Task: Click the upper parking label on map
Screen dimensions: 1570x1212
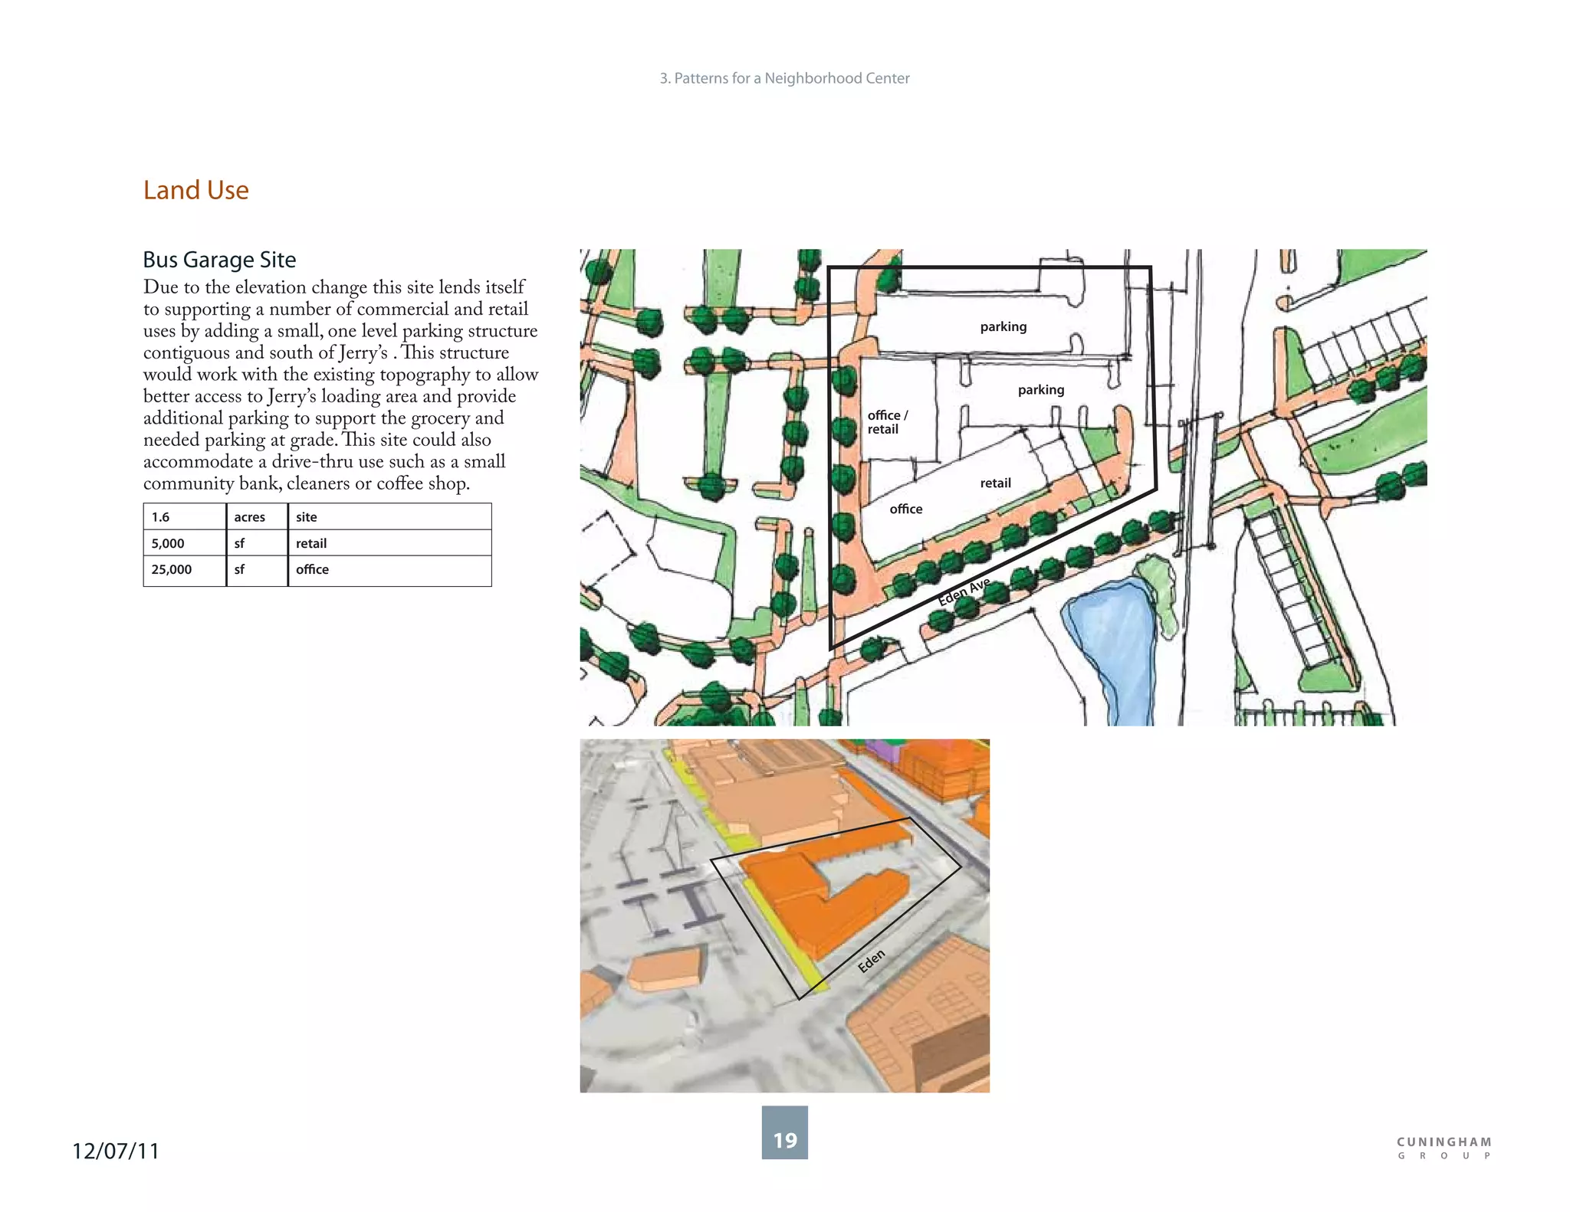Action: 1003,326
